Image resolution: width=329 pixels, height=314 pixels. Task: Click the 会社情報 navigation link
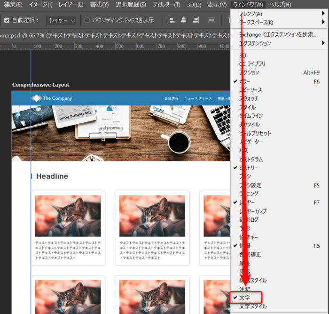click(171, 98)
